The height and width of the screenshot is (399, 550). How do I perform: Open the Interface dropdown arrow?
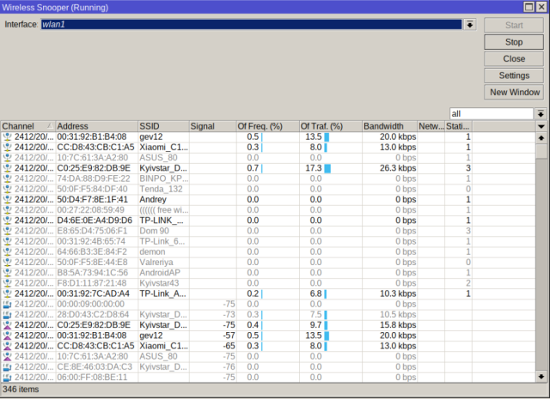point(470,25)
